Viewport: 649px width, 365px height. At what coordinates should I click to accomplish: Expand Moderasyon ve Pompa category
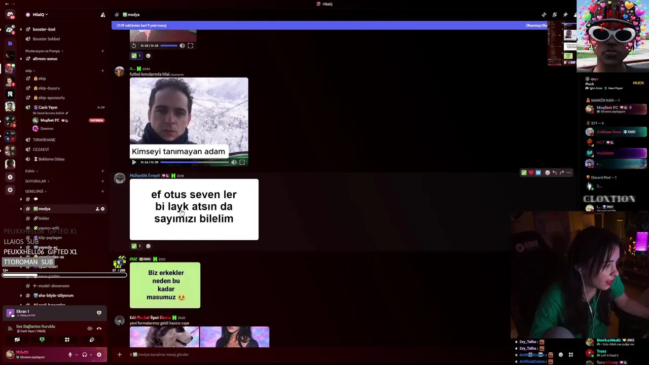pos(43,51)
